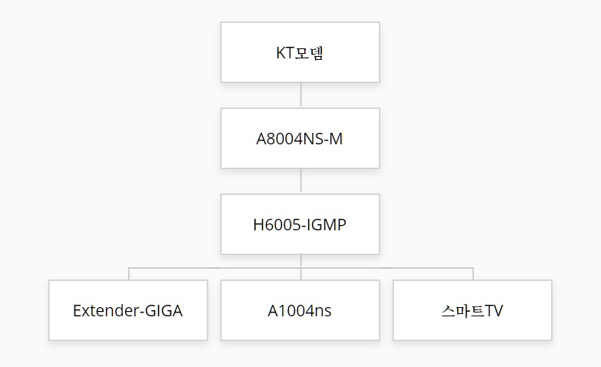601x367 pixels.
Task: Select connector line between KT모뎀 and A8004NS-M
Action: [300, 95]
